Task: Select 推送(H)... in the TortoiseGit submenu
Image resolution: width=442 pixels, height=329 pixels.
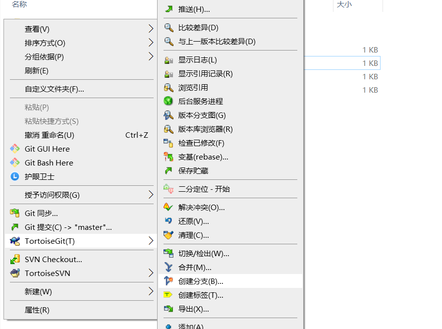Action: click(x=230, y=9)
